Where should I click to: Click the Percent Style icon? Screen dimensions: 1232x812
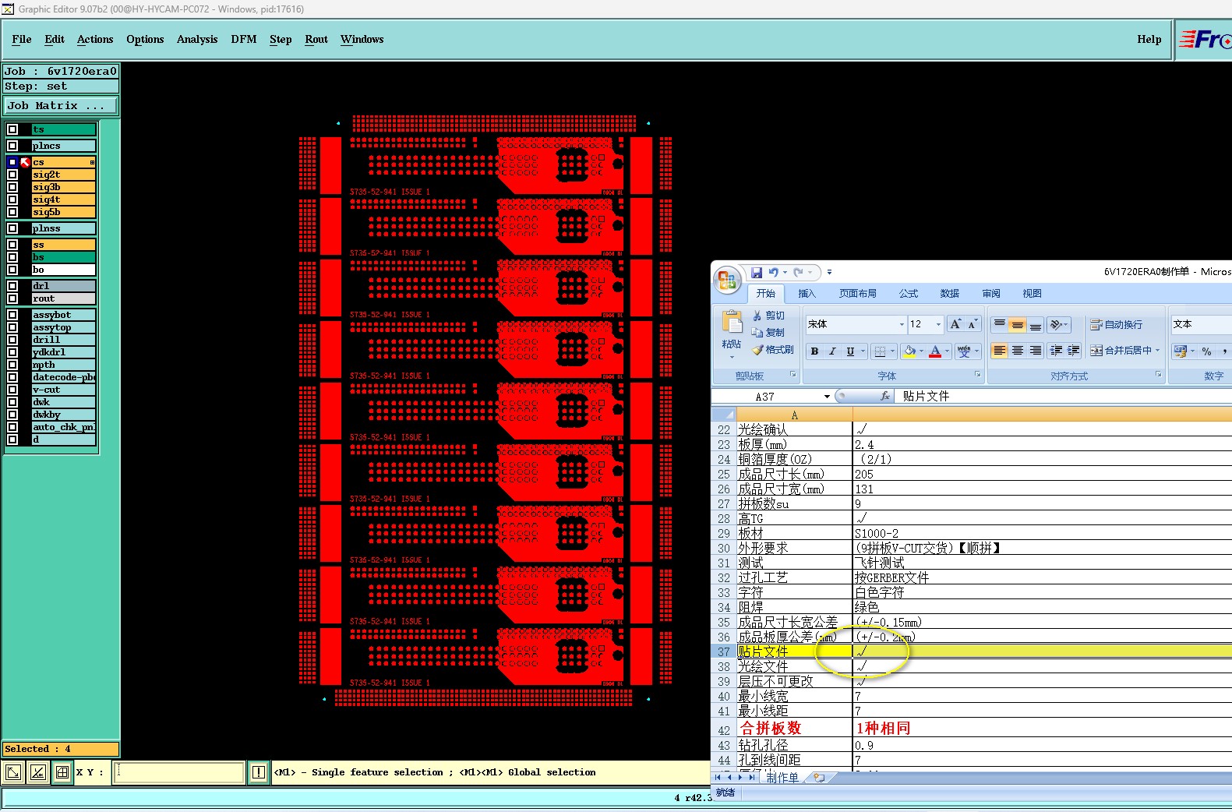coord(1206,351)
